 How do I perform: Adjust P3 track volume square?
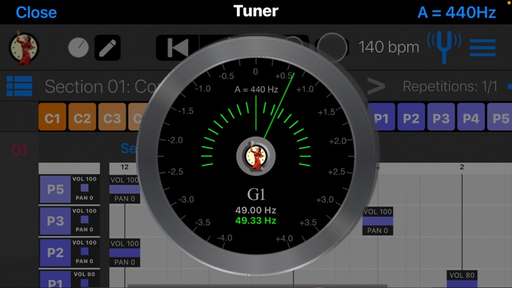pyautogui.click(x=85, y=220)
